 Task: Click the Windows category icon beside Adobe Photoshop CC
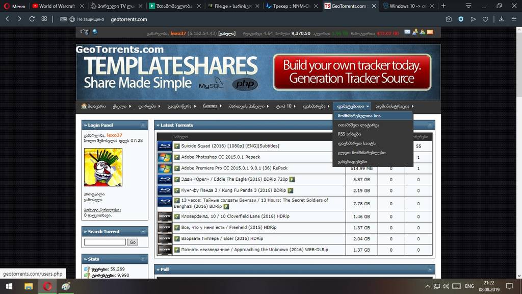[165, 157]
